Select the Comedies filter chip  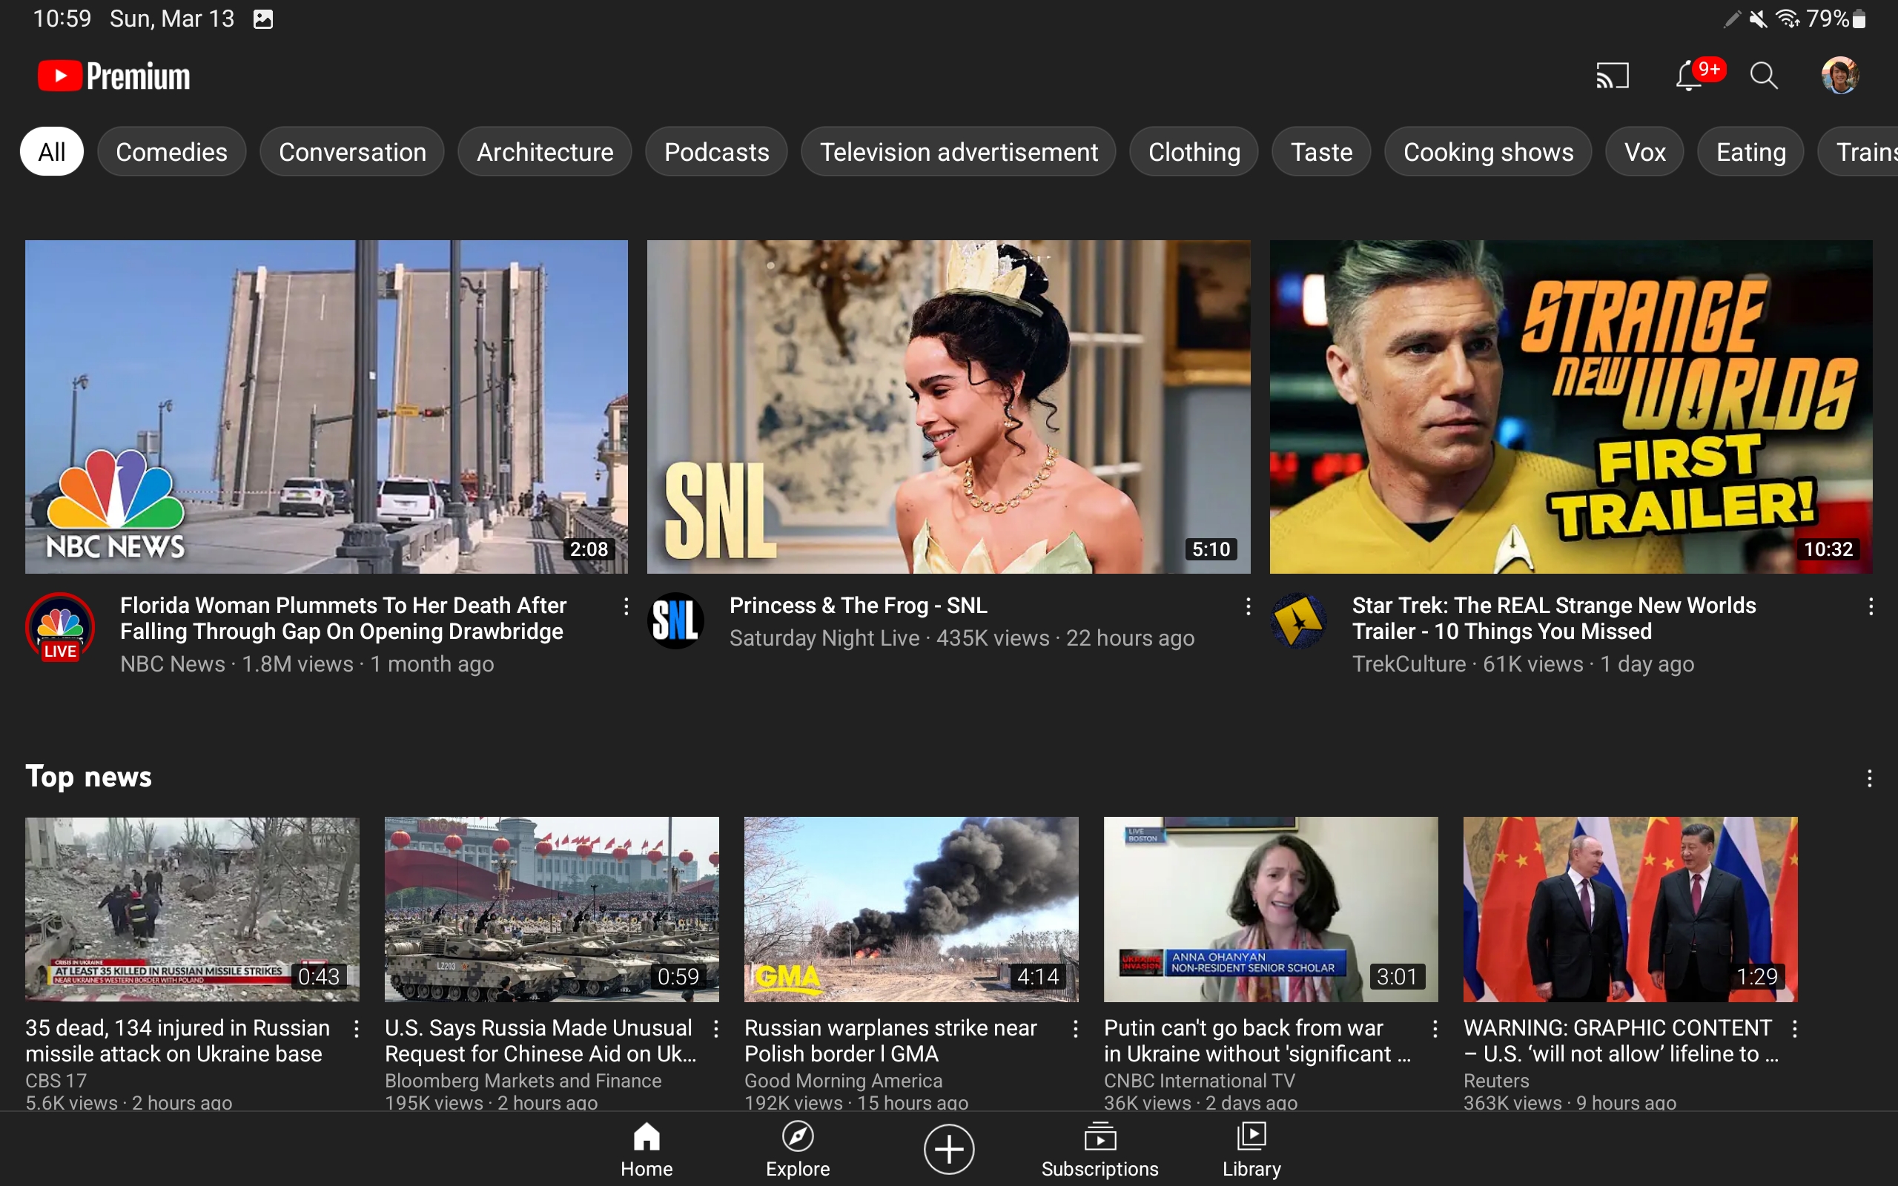pos(172,151)
